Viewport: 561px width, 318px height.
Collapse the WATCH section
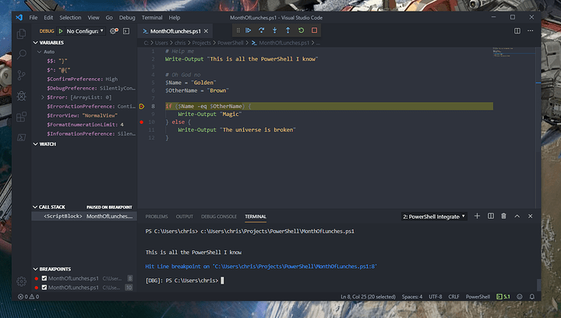44,144
